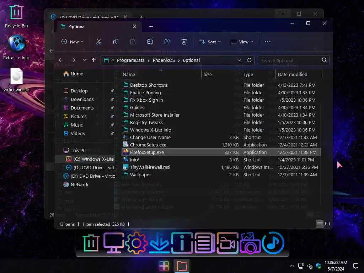Sort by the Type column header

[x=258, y=75]
